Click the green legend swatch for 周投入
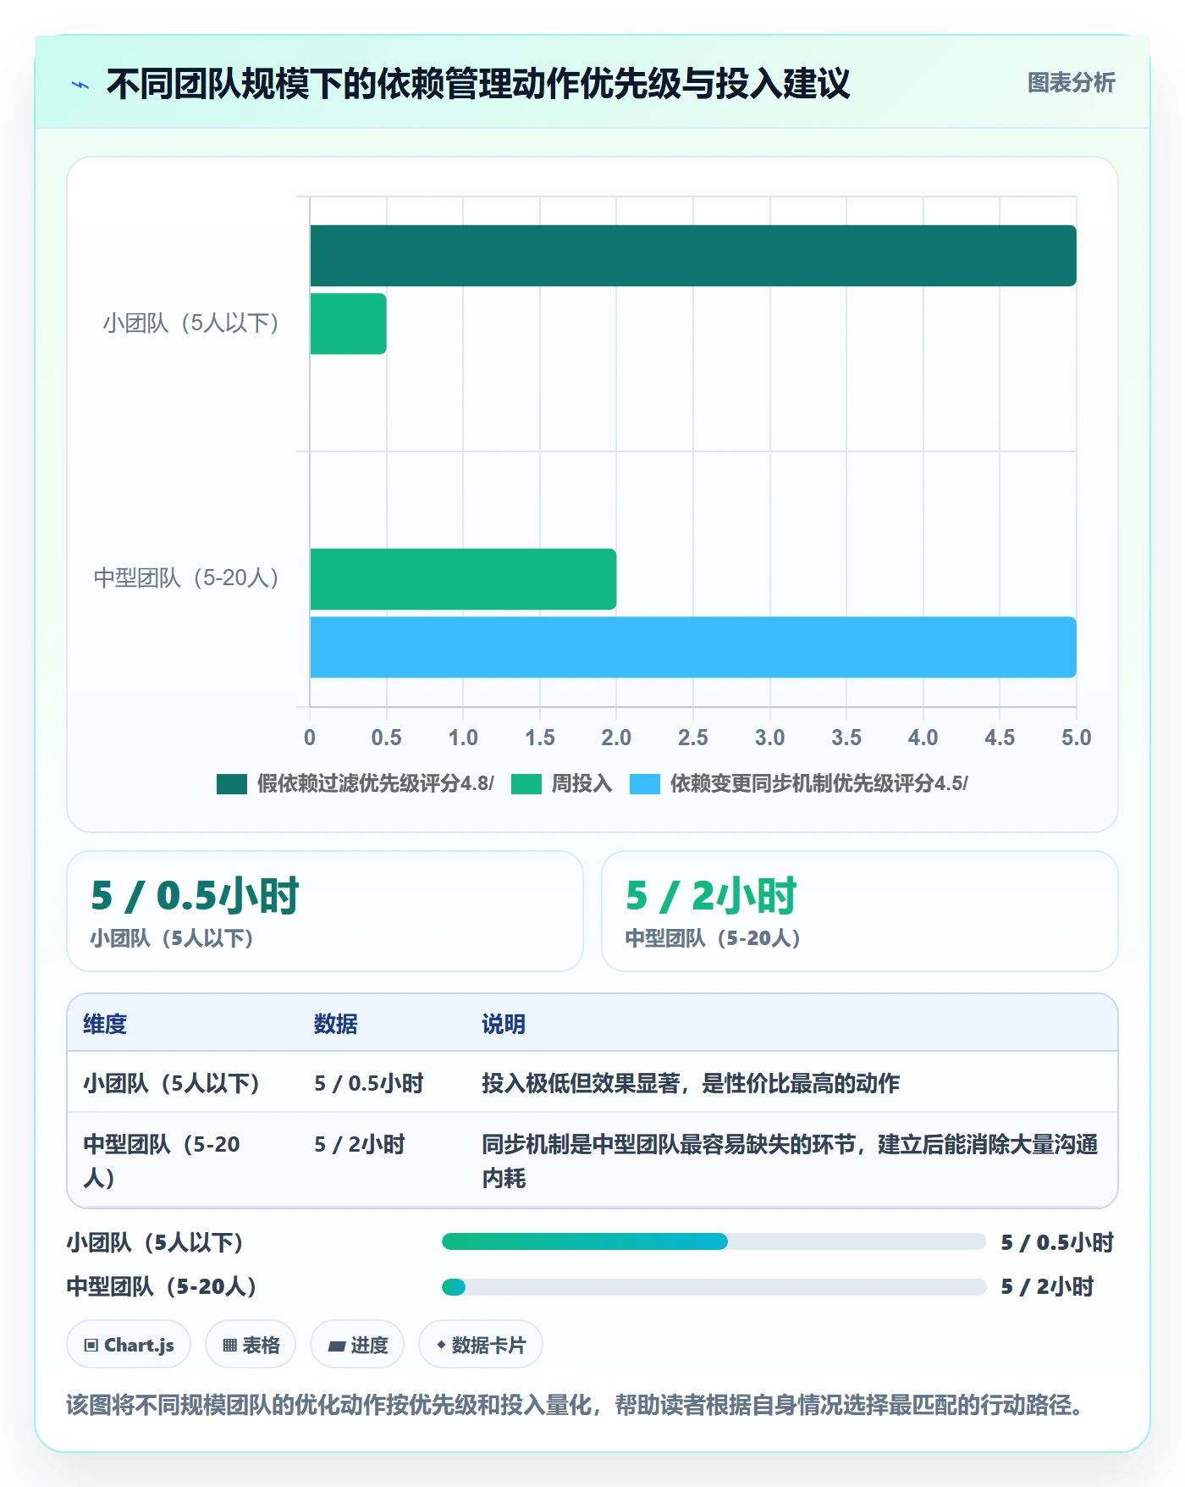 pyautogui.click(x=526, y=783)
